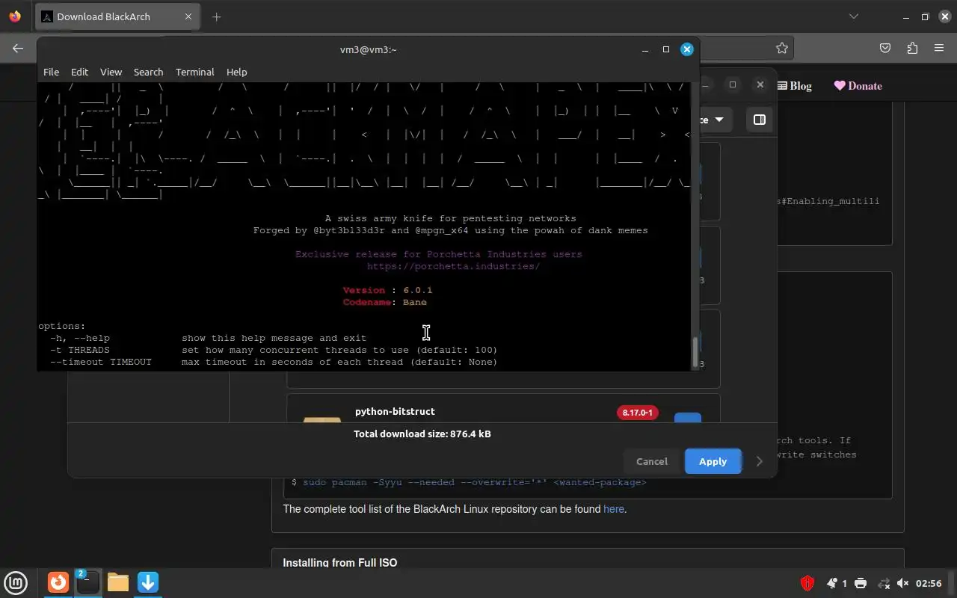The width and height of the screenshot is (957, 598).
Task: Click the Firefox logo icon in title bar
Action: [15, 16]
